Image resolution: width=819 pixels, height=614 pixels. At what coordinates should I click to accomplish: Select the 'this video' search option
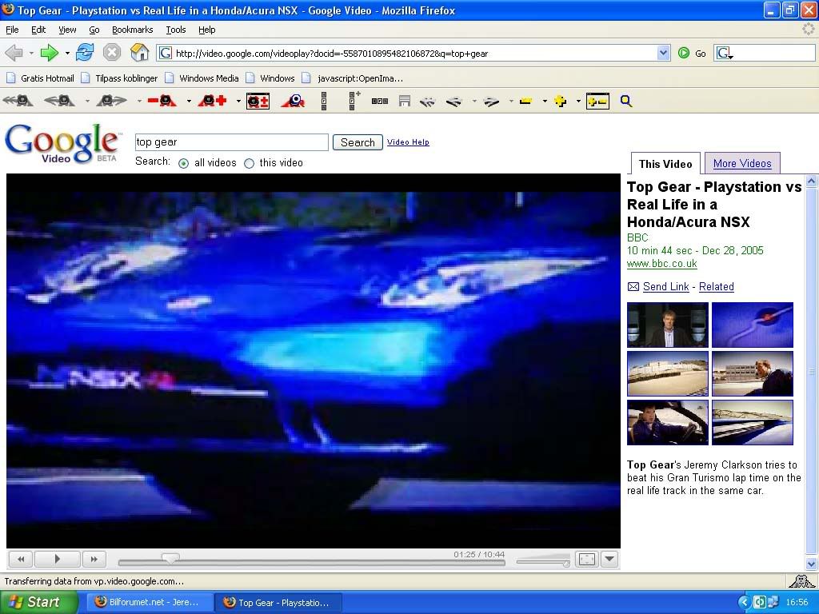250,163
